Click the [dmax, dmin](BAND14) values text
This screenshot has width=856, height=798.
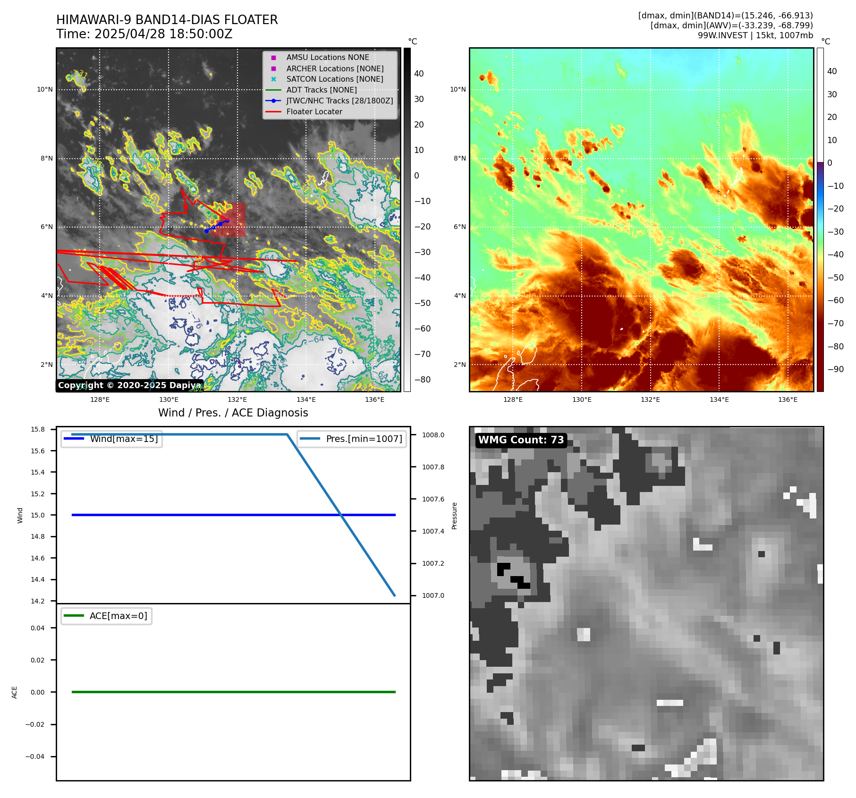[725, 16]
